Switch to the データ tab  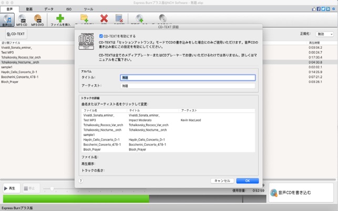tap(49, 9)
